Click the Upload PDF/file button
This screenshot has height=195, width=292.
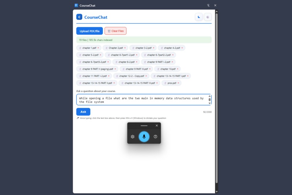(x=89, y=31)
